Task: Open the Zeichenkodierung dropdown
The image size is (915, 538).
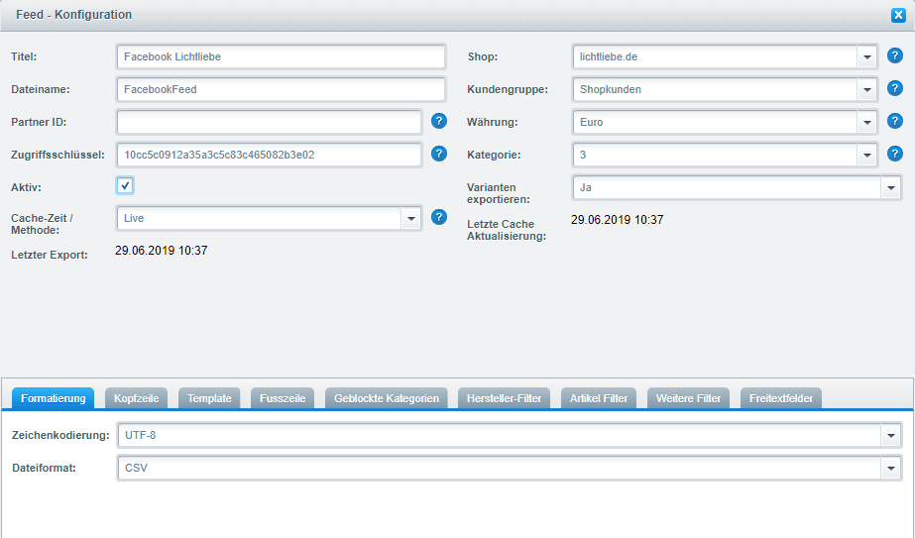Action: 890,435
